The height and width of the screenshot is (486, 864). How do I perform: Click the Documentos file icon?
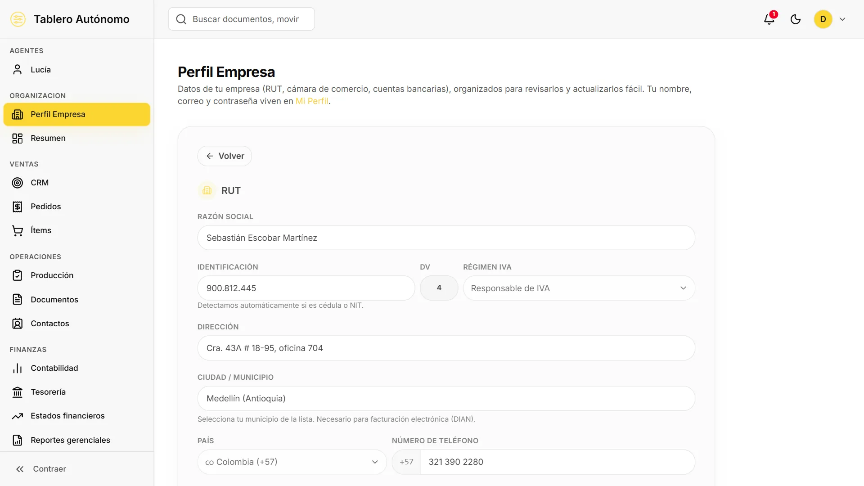18,300
